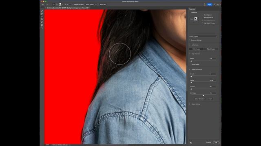Click the Shift Edge slider handle
The width and height of the screenshot is (261, 146).
click(203, 95)
